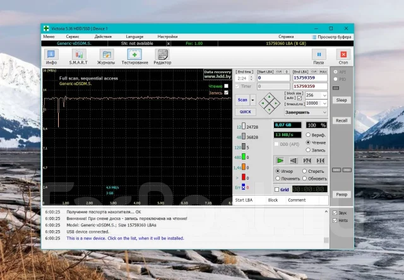Open the Действия menu
Screen dimensions: 404x280
coord(103,37)
